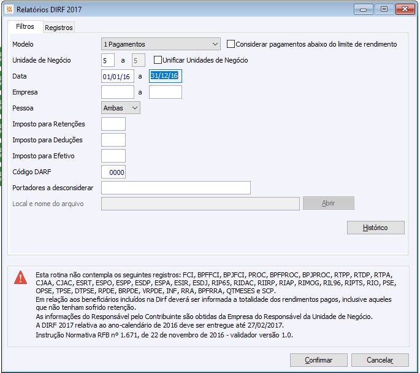Screen dimensions: 420x373
Task: Click the application icon in title bar
Action: click(x=9, y=9)
